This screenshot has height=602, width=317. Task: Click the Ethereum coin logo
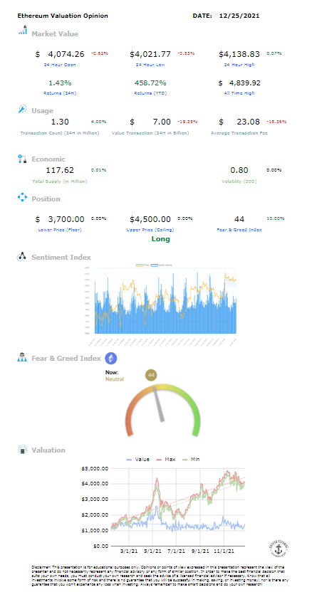(111, 358)
